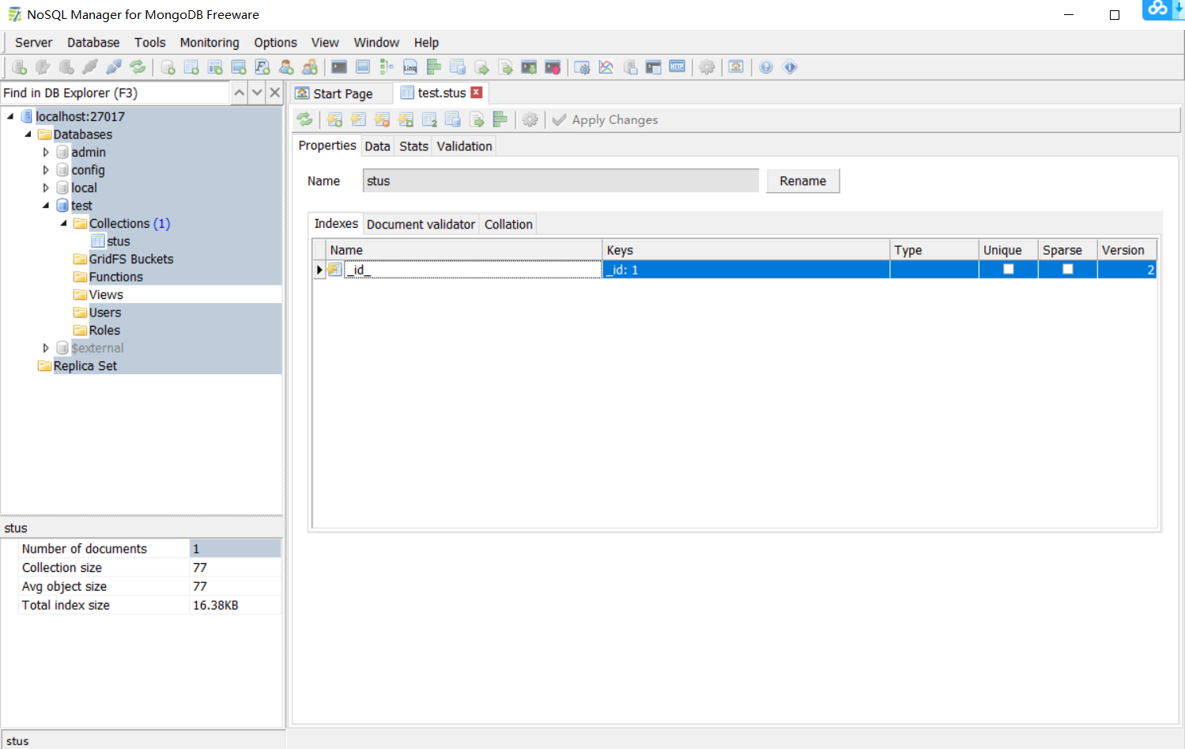
Task: Click the Find in DB Explorer field
Action: (115, 93)
